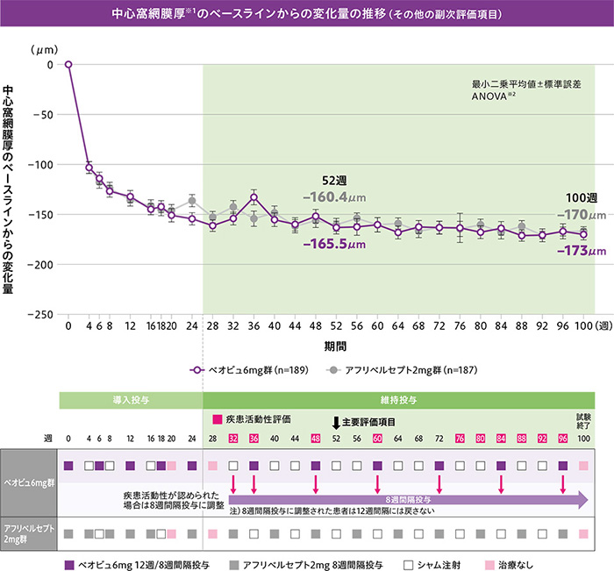
Task: Click the pink square beside 疾患活動性評価
Action: click(x=217, y=420)
